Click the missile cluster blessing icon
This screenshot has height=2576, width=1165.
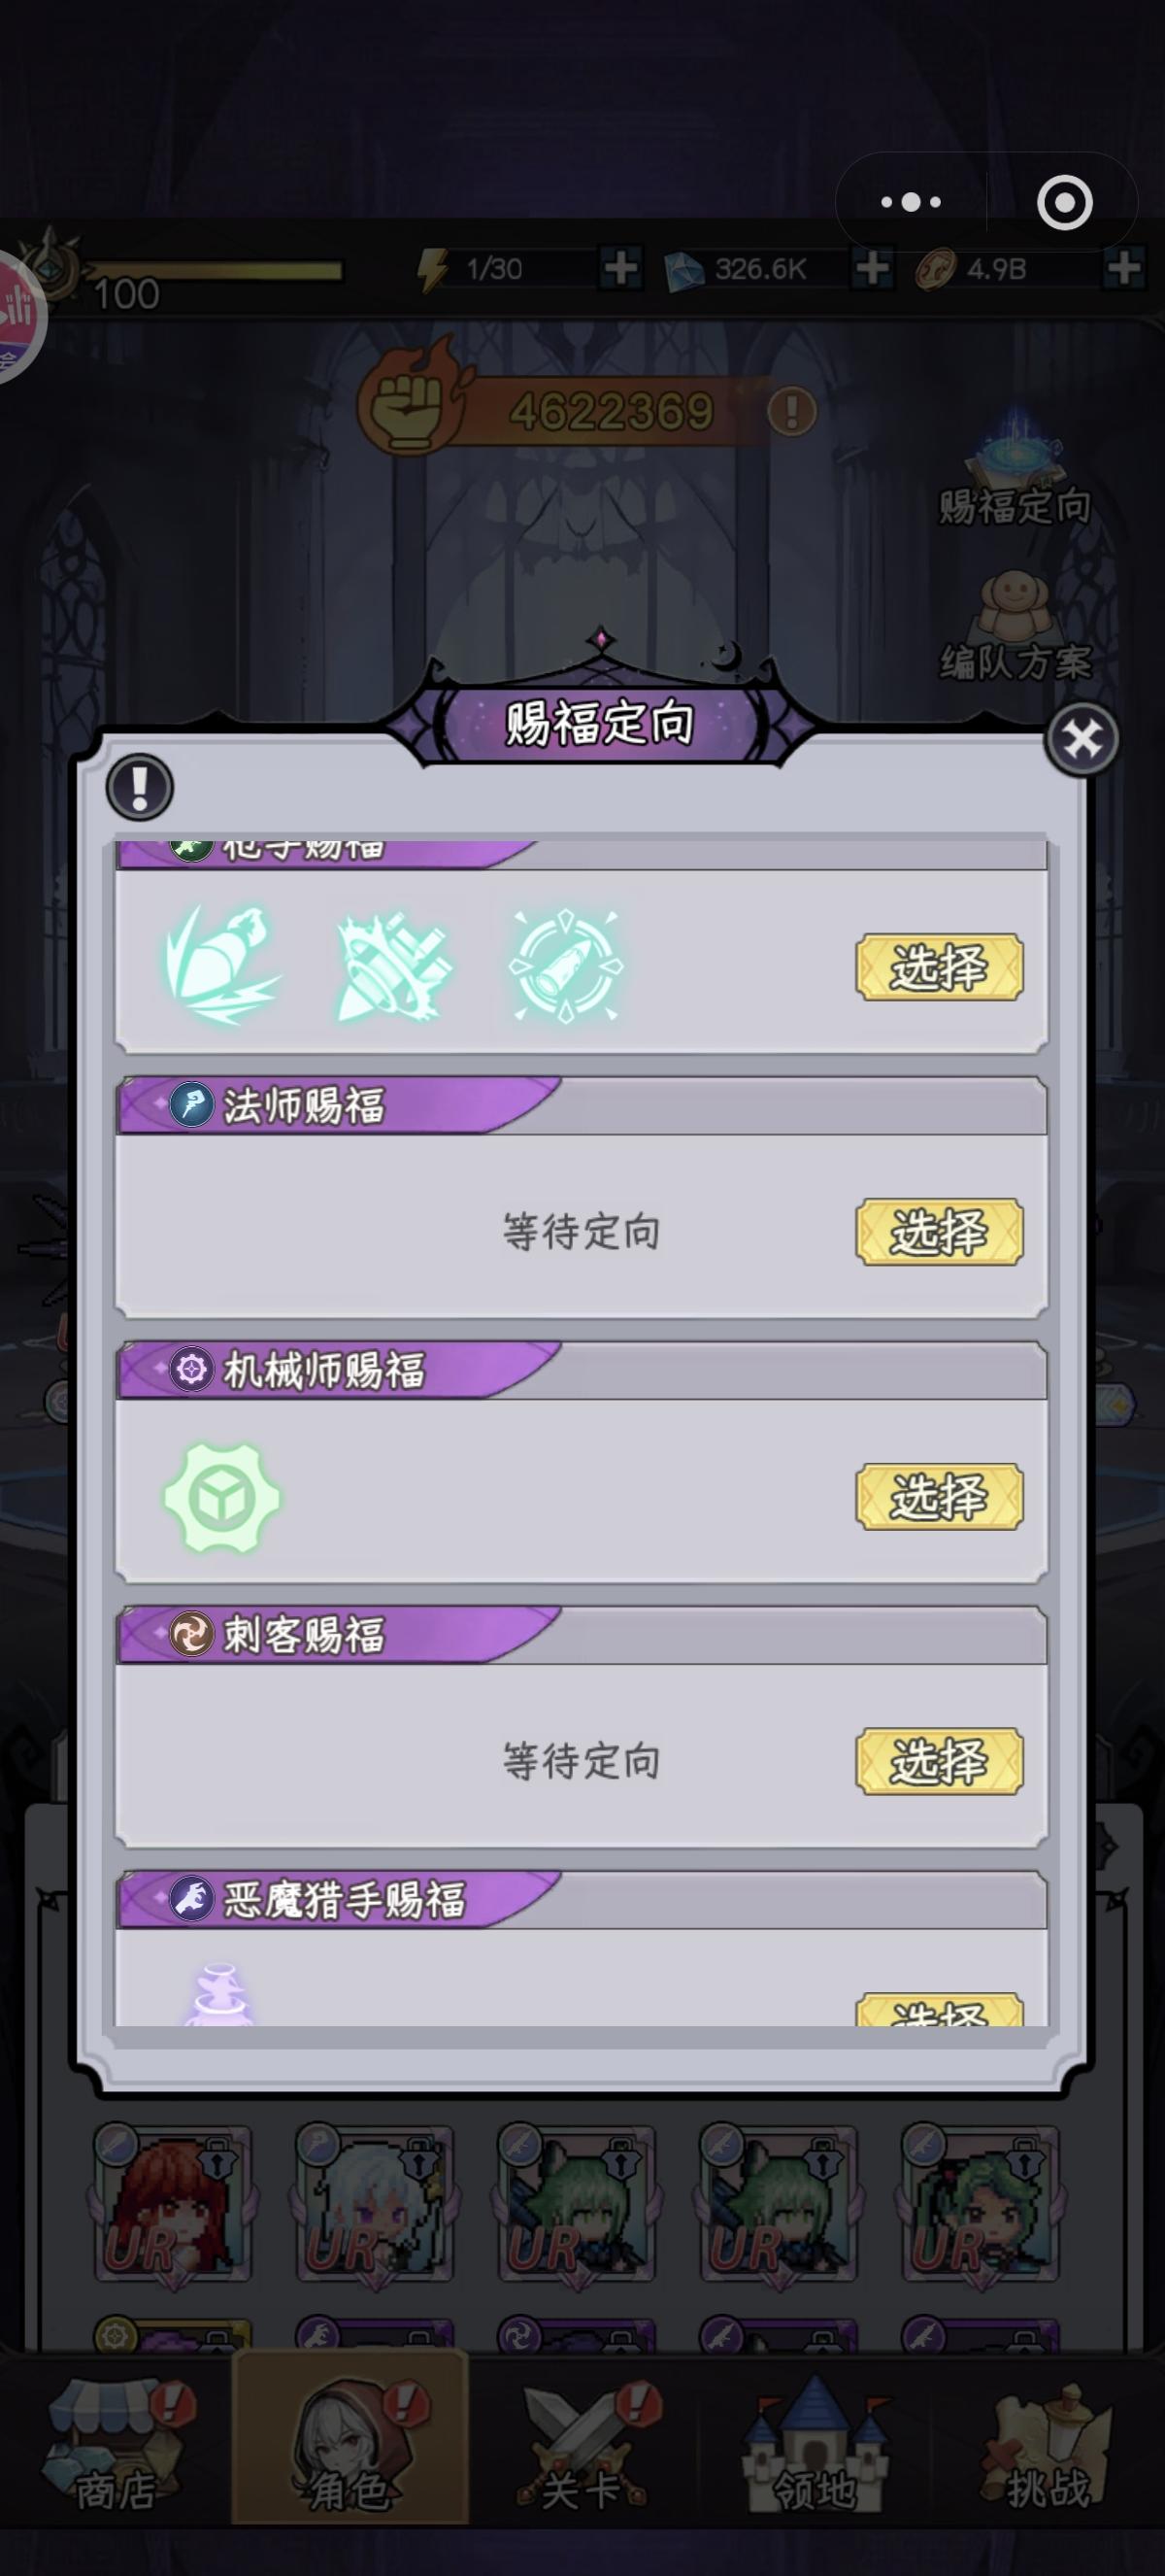393,966
